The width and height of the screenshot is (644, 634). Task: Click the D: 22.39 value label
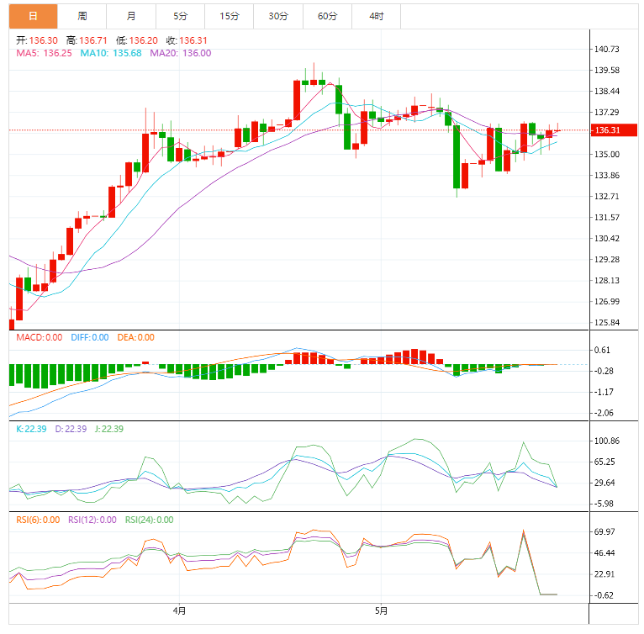71,429
